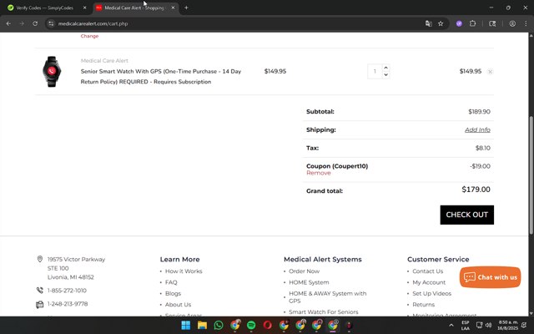Visit the Blogs footer link

173,293
